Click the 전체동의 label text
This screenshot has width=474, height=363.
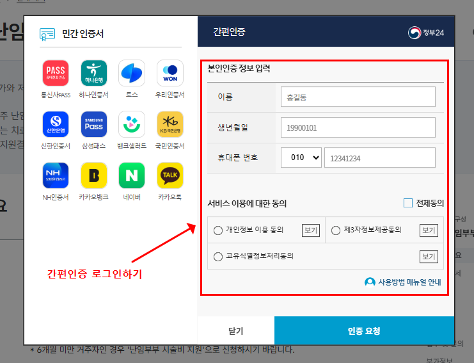tap(430, 203)
